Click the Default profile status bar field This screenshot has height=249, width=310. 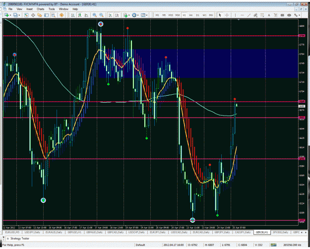[140, 245]
